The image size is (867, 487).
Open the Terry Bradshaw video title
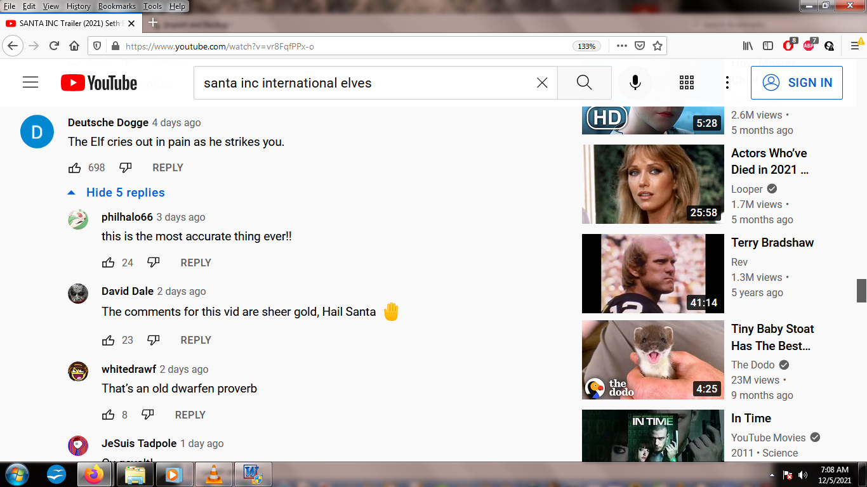(x=772, y=242)
